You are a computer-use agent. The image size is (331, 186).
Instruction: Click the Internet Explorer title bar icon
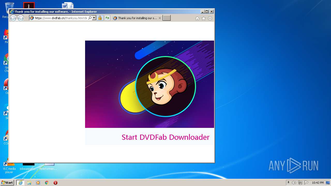tap(12, 12)
